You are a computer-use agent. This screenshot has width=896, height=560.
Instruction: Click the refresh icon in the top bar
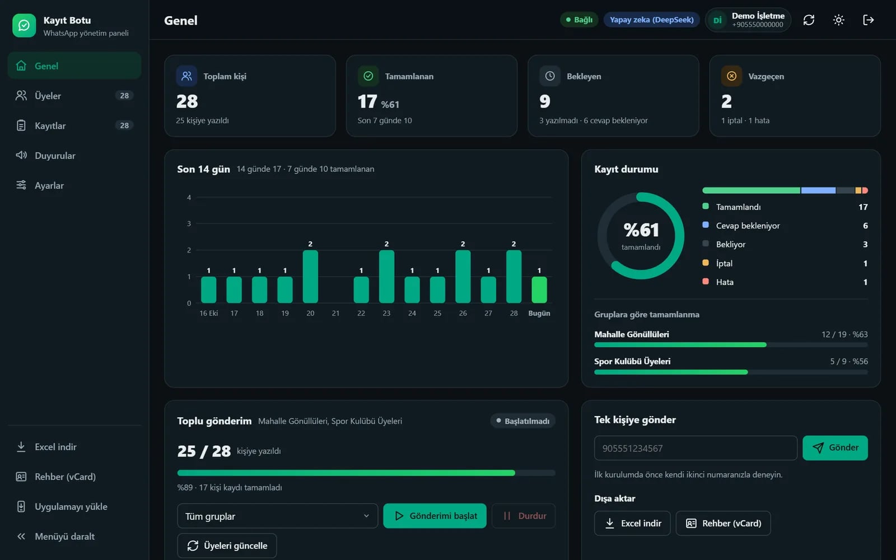809,20
